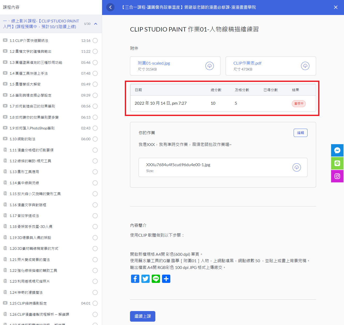Click video icon for lesson 1.1
344x325 pixels.
5,40
